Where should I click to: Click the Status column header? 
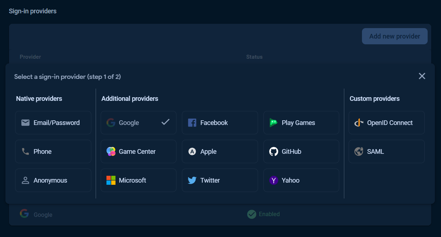[254, 57]
